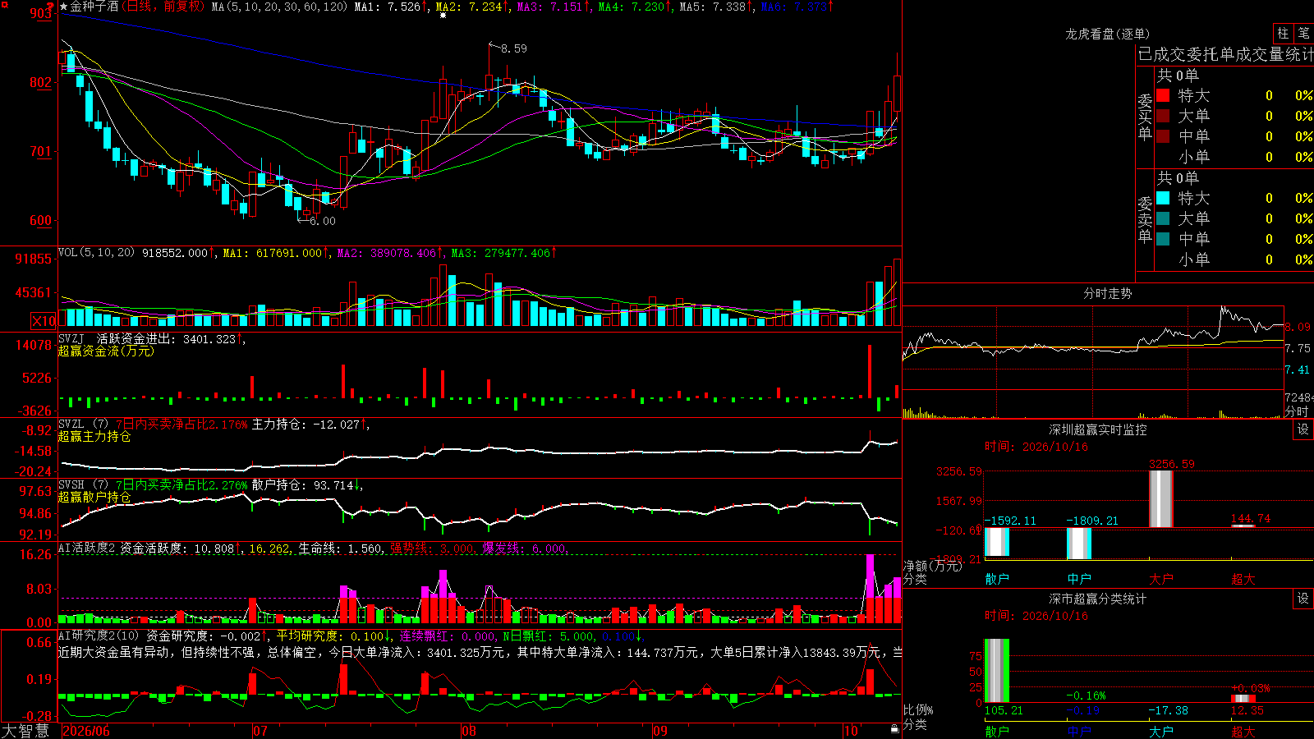The width and height of the screenshot is (1314, 739).
Task: Click the 105.21 散户 value in 分类统计
Action: point(1004,710)
